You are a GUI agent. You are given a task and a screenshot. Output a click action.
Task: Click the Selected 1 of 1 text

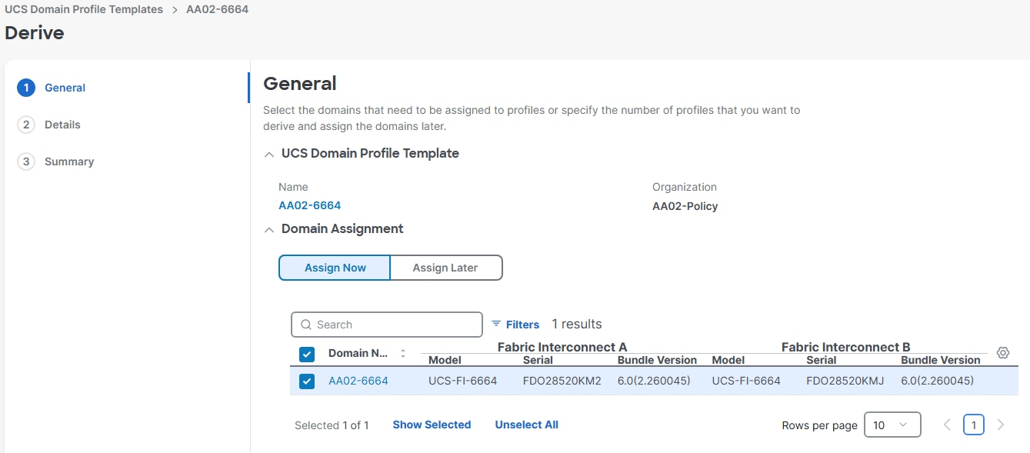332,425
